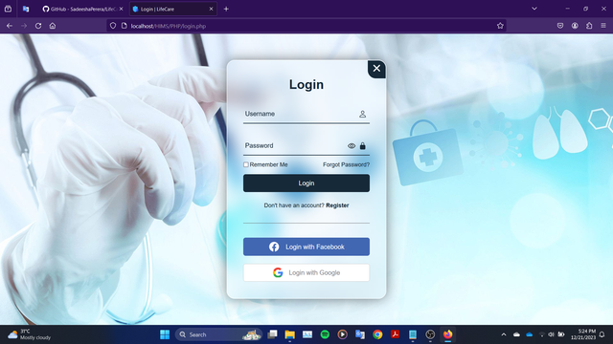Click the page info icon in address bar
The width and height of the screenshot is (613, 344).
(x=124, y=26)
